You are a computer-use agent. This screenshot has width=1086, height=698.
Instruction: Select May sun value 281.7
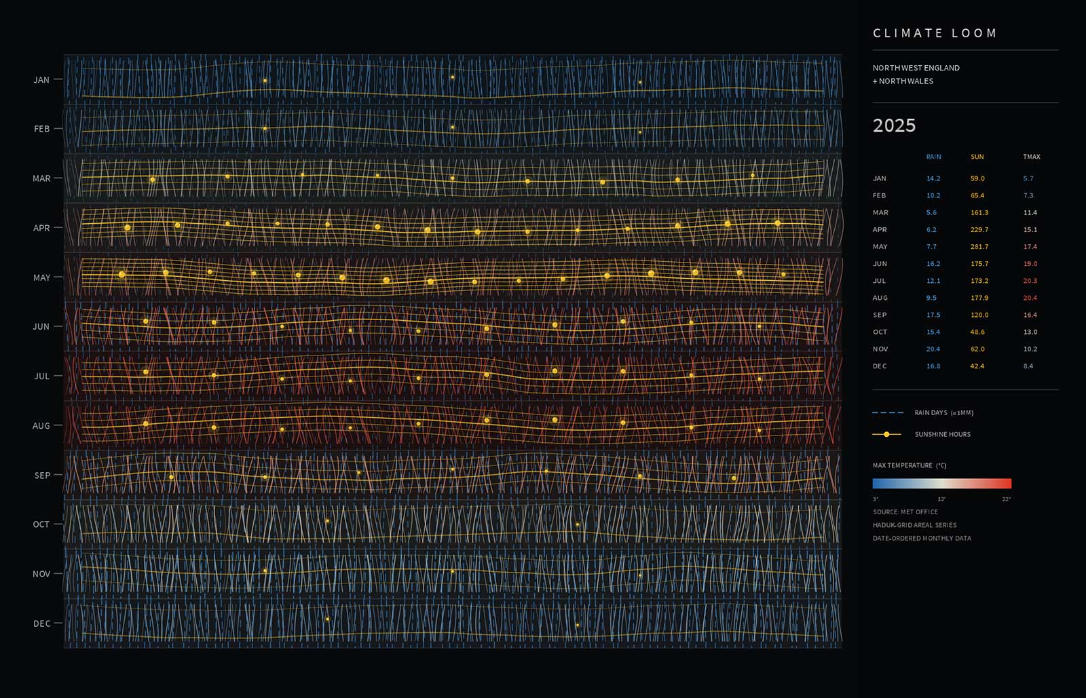click(979, 247)
